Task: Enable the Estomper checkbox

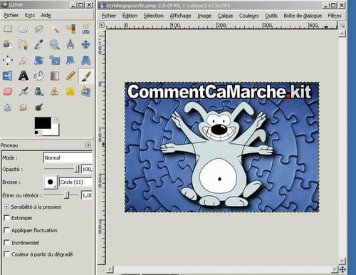Action: pos(7,218)
